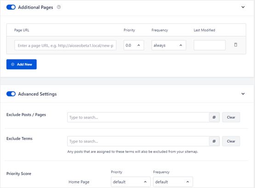Click the plus icon on Add New
Screen dimensions: 255x188
pos(13,64)
